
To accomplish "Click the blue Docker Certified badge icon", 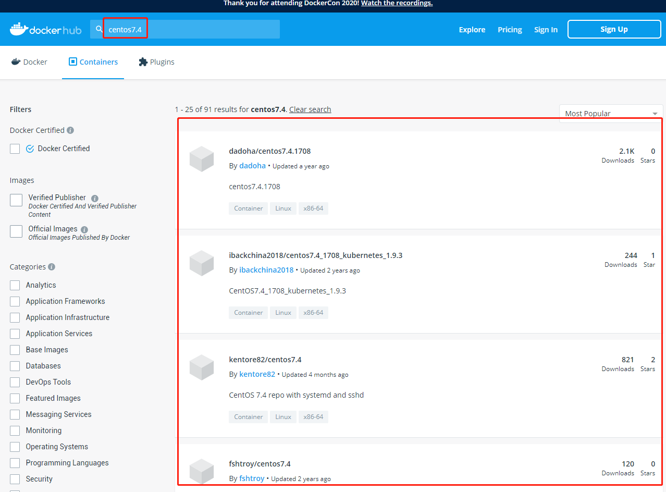I will point(30,149).
